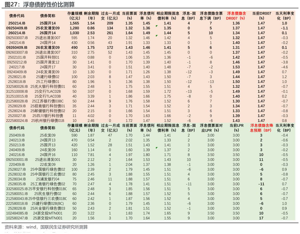Screen dimensions: 300x234
Task: Select bond code 09250409.IB
Action: coord(17,28)
